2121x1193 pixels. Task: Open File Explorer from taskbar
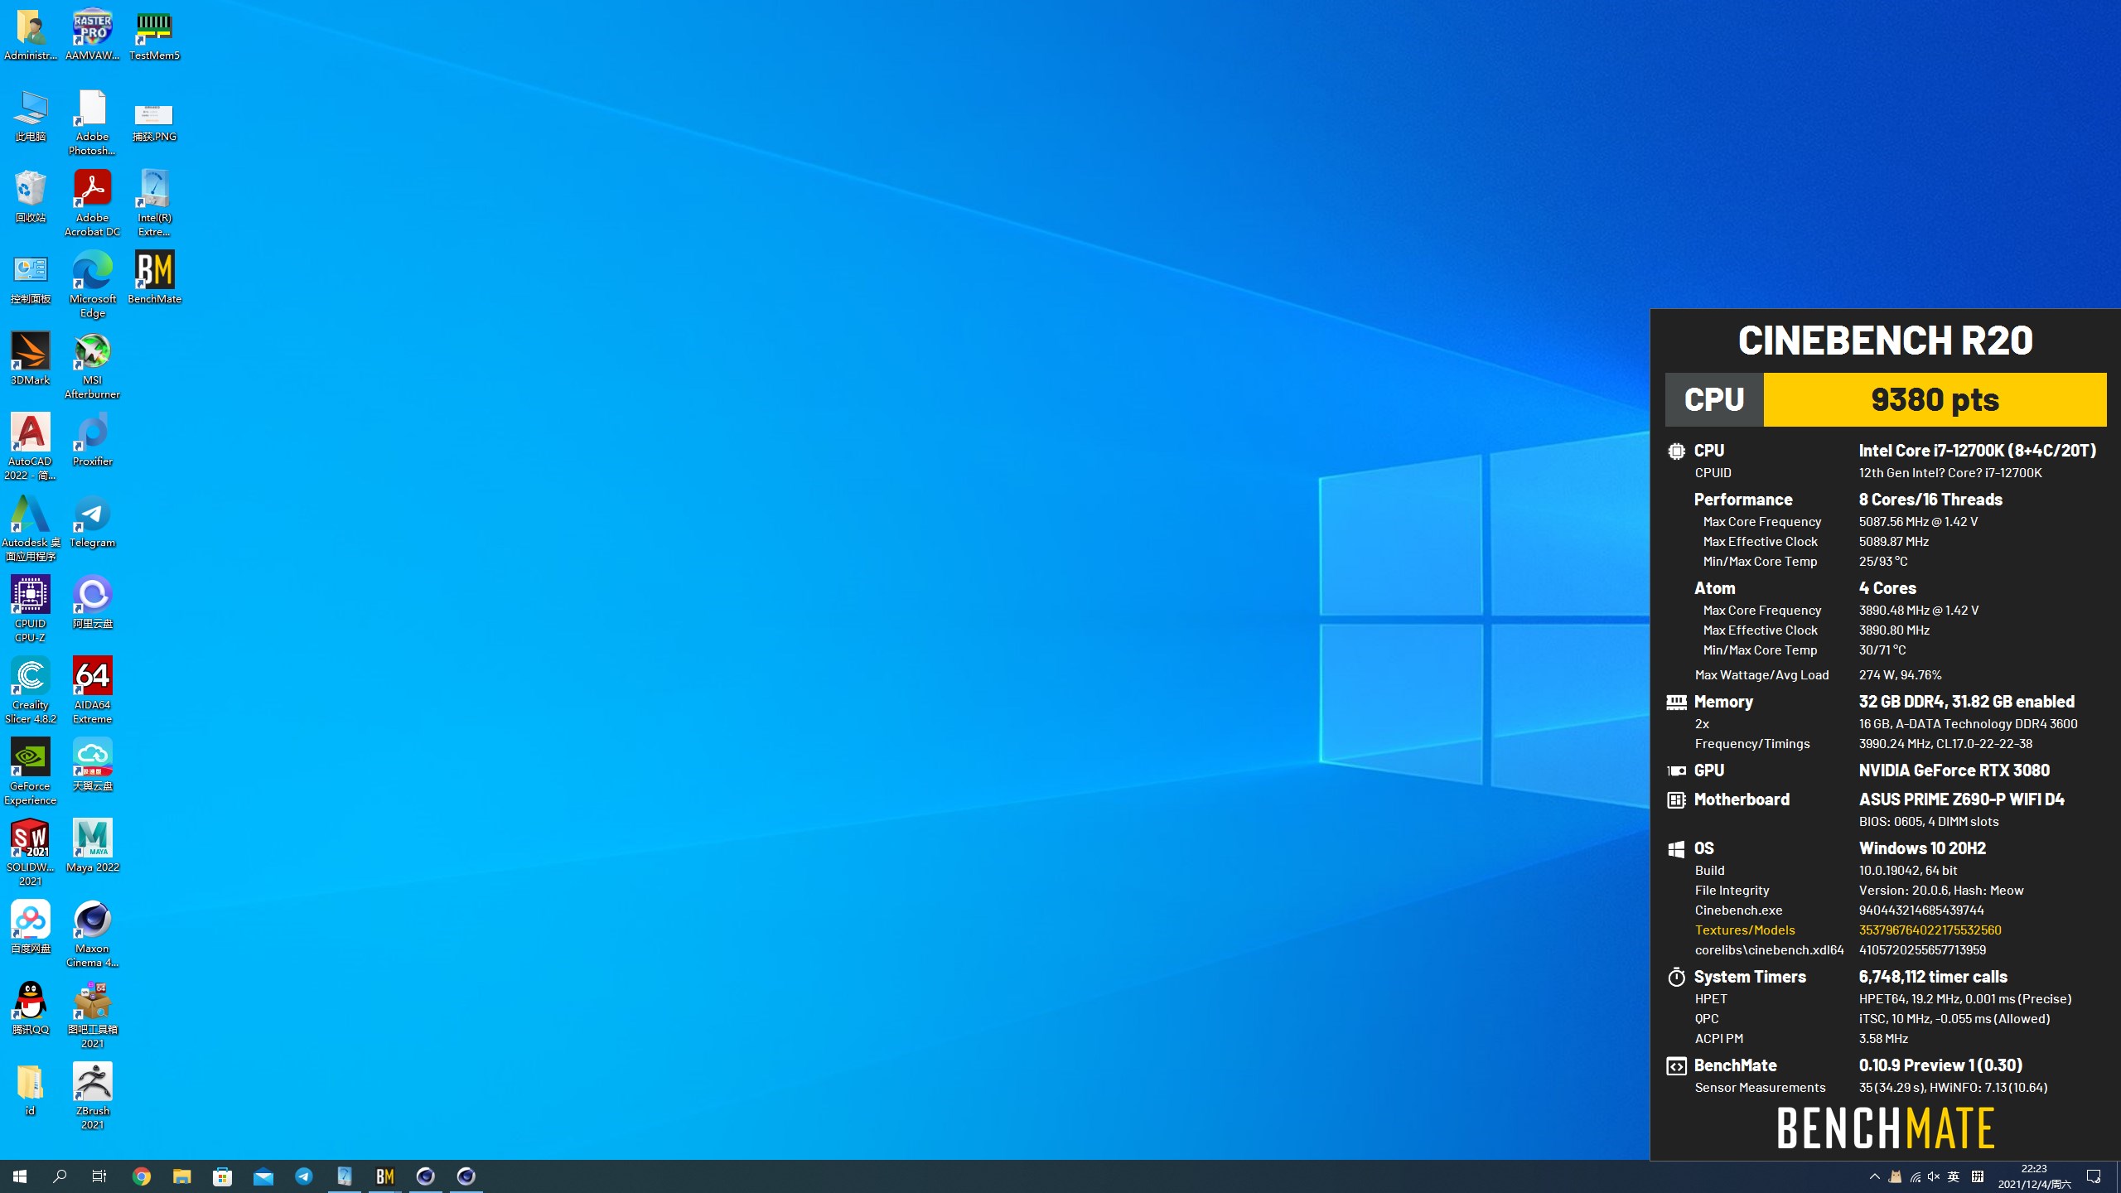coord(182,1176)
